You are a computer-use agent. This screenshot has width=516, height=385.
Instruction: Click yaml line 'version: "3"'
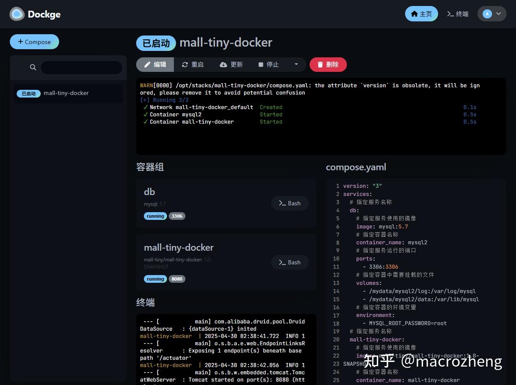point(362,186)
